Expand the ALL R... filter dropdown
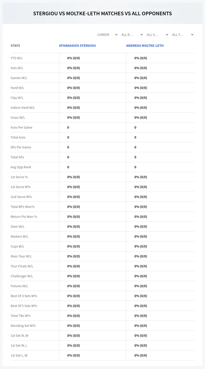The image size is (205, 369). pos(132,35)
